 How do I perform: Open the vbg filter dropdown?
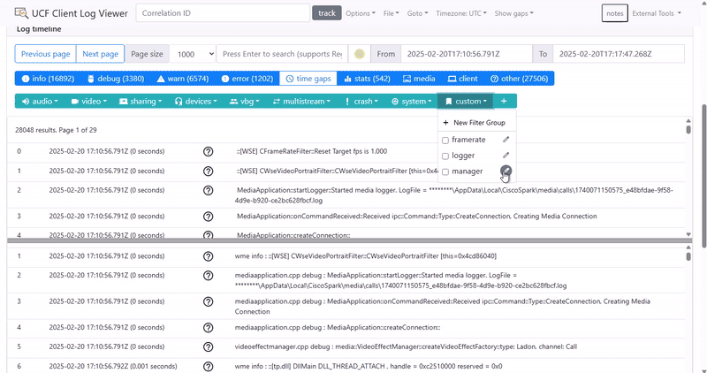[245, 101]
